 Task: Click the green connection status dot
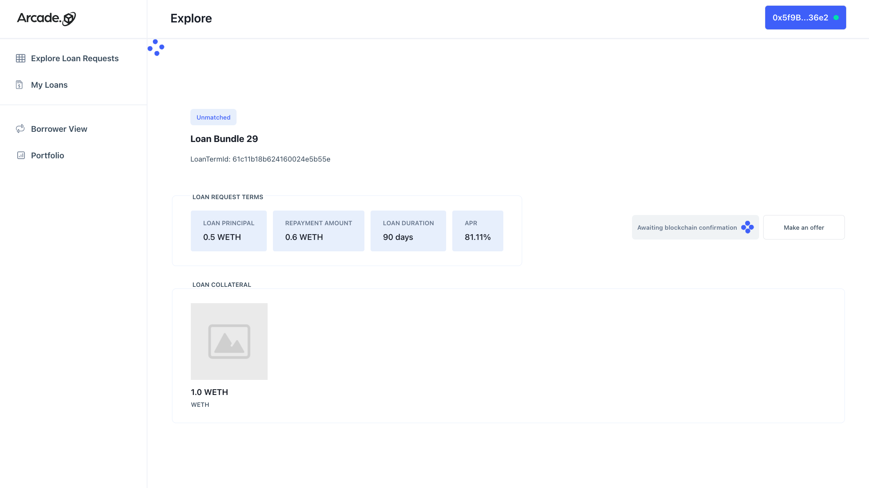[x=836, y=18]
